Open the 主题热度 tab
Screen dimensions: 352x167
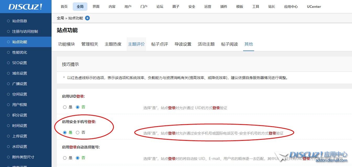click(x=113, y=44)
